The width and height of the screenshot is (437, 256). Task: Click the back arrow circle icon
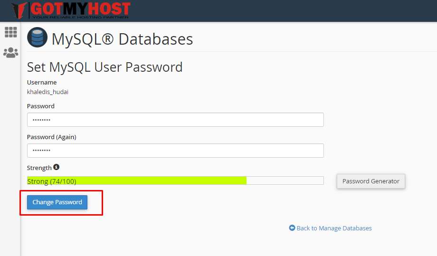pos(292,228)
